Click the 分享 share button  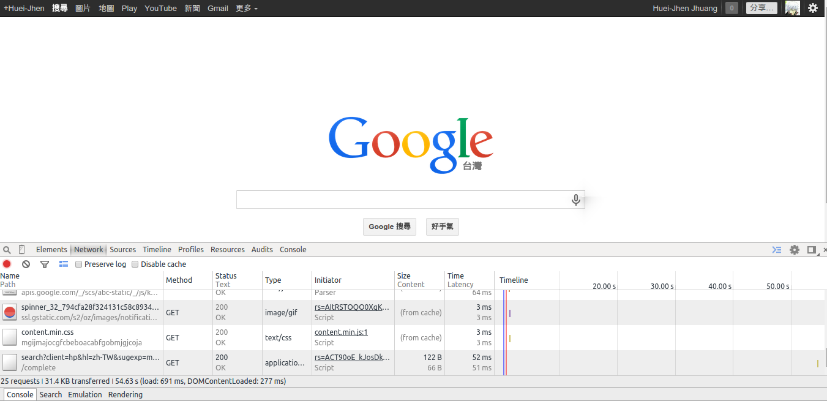(762, 8)
